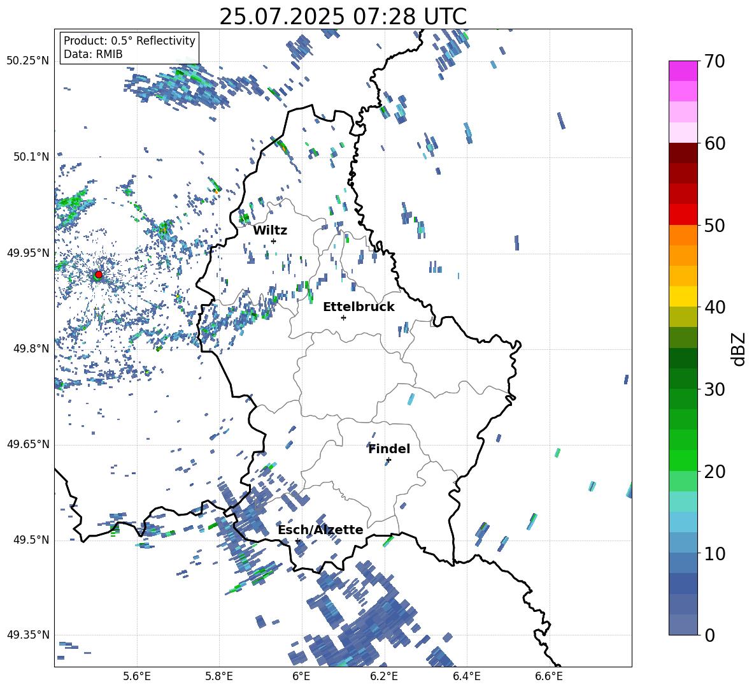Click the Findel station label

pos(389,449)
